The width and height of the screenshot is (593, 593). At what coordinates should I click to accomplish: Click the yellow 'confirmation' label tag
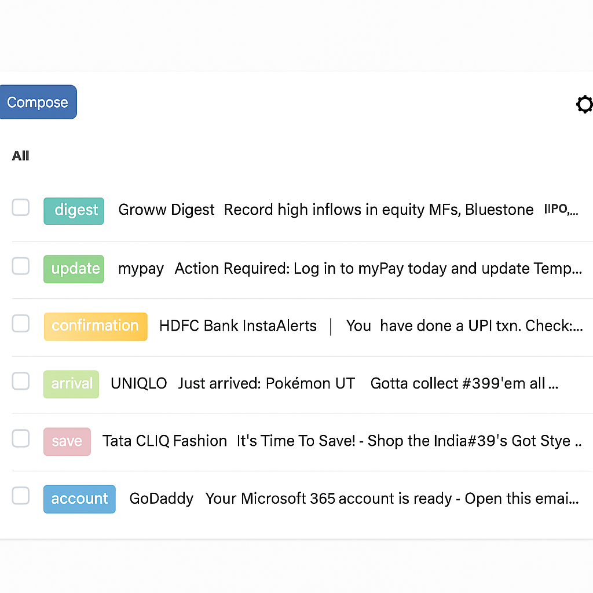coord(95,326)
